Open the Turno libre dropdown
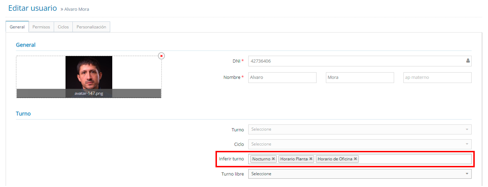The height and width of the screenshot is (187, 488). pos(360,174)
